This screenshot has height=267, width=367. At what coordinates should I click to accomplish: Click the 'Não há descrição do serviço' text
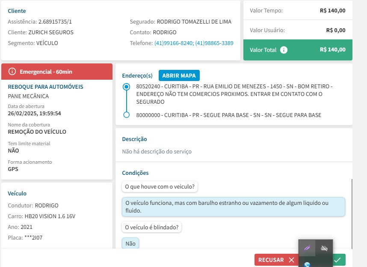tap(157, 151)
